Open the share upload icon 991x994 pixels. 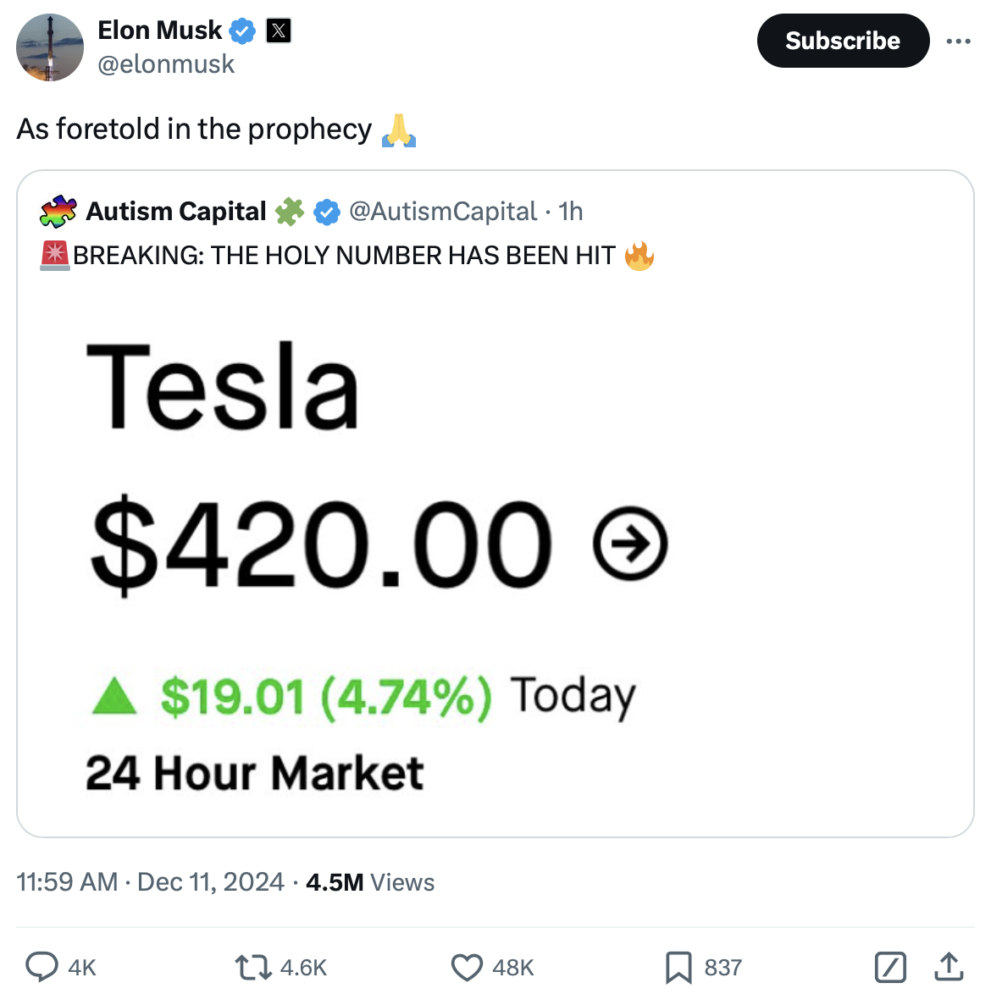click(949, 966)
